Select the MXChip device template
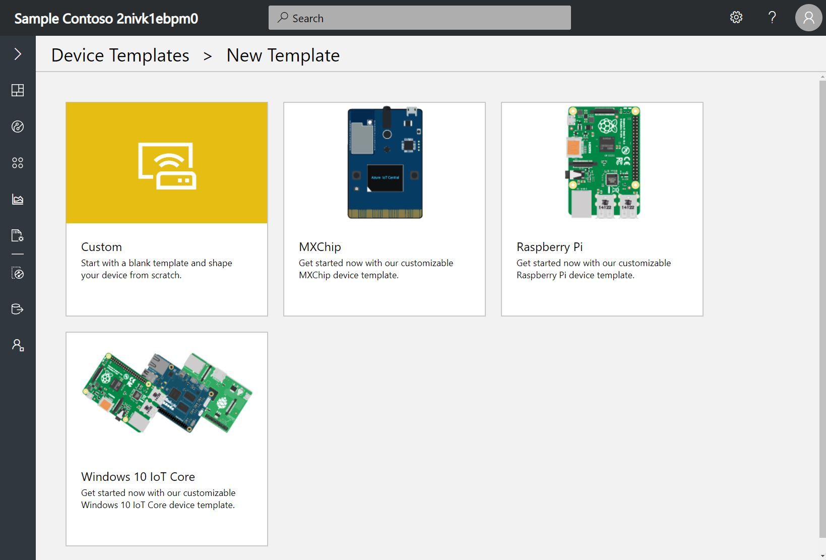The image size is (826, 560). [384, 209]
